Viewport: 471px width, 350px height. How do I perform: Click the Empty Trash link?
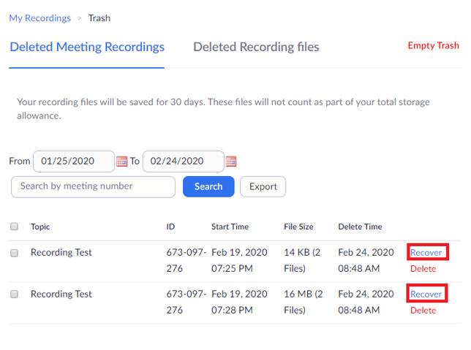pos(434,45)
